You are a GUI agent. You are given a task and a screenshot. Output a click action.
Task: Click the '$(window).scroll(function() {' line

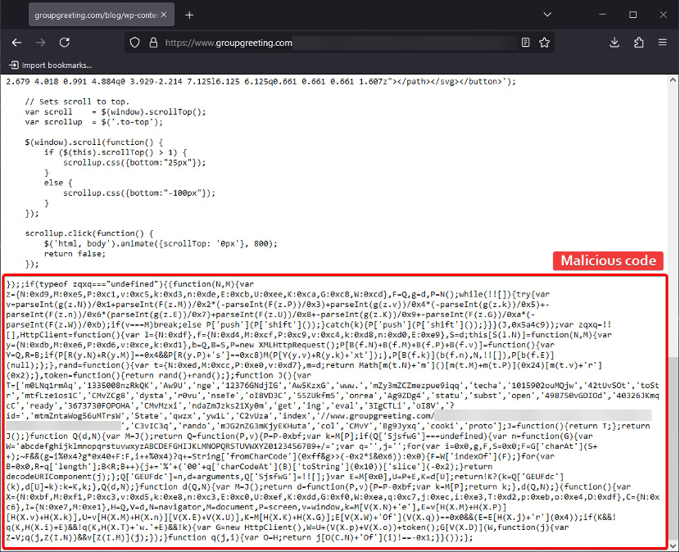(x=93, y=143)
